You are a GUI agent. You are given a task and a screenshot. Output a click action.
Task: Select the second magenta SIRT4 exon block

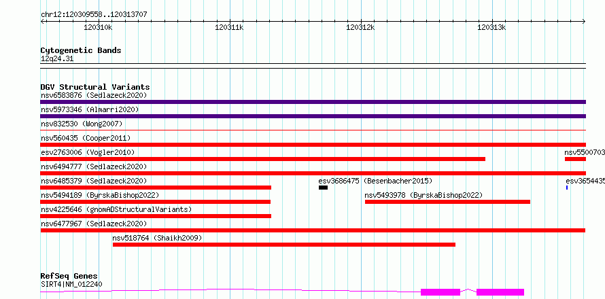click(500, 292)
